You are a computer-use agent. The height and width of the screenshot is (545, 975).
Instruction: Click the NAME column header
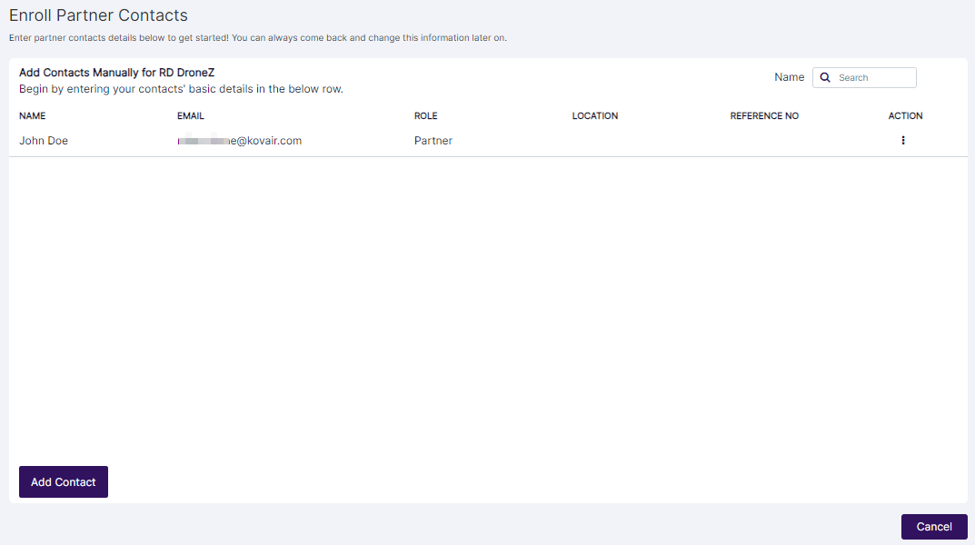coord(32,115)
